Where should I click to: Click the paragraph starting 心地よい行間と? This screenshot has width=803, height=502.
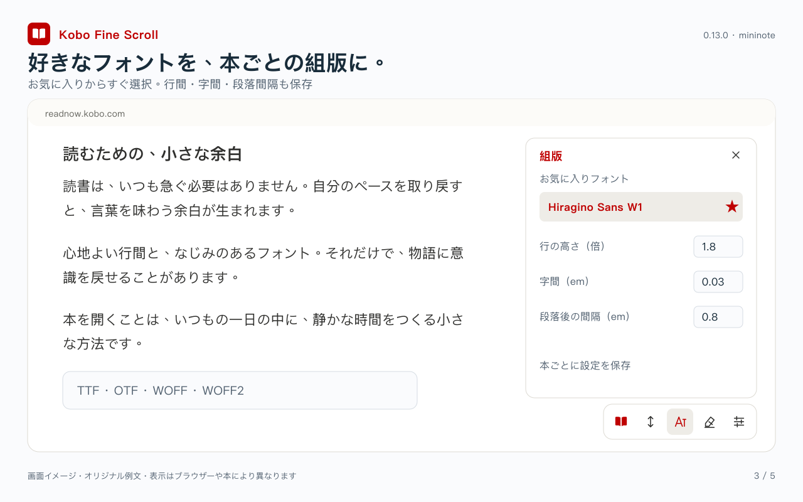[x=263, y=265]
